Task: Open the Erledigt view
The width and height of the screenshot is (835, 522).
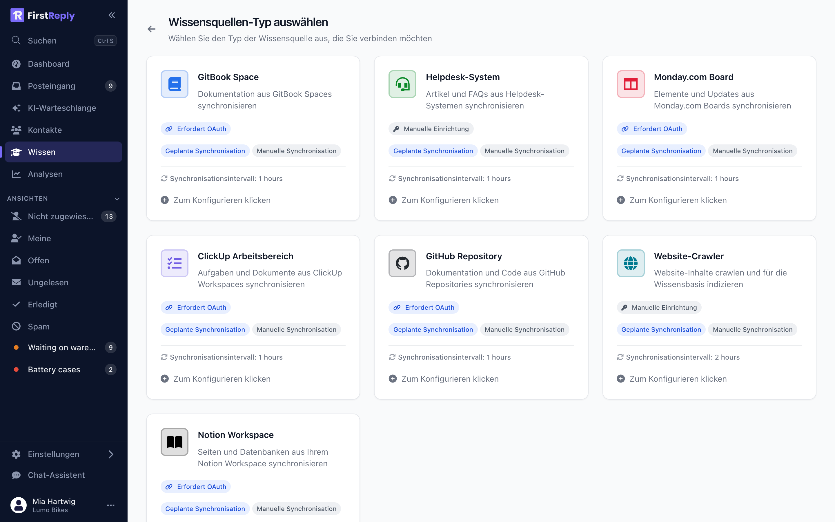Action: pos(64,304)
